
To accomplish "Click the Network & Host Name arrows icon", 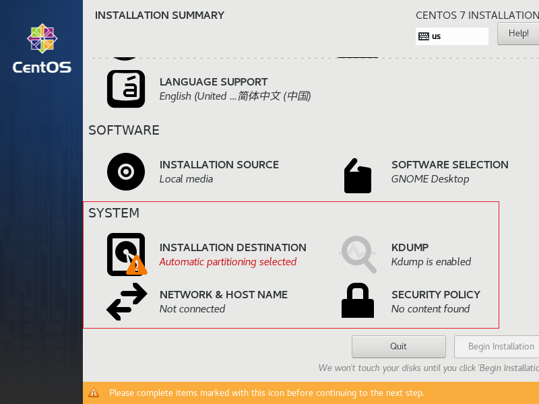I will 127,302.
